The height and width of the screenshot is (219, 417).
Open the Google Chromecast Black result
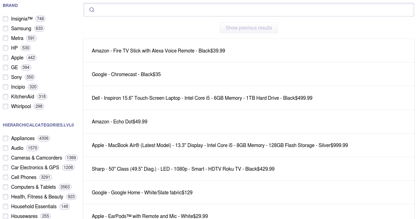126,74
